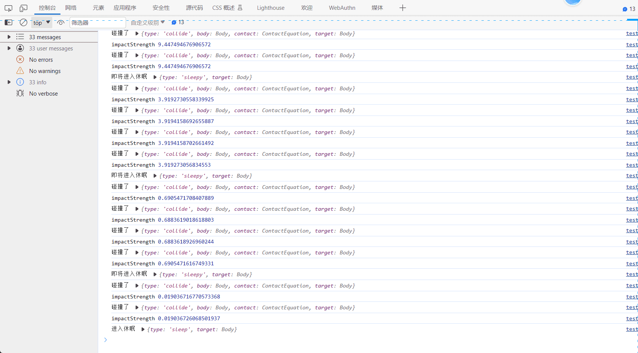Image resolution: width=638 pixels, height=353 pixels.
Task: Select the No verbose filter
Action: (x=44, y=93)
